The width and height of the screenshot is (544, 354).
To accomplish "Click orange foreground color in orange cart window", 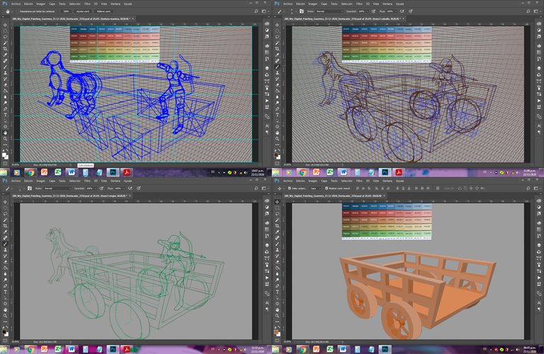I will [x=276, y=331].
